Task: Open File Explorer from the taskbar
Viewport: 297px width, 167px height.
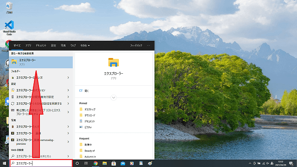Action: pyautogui.click(x=104, y=163)
